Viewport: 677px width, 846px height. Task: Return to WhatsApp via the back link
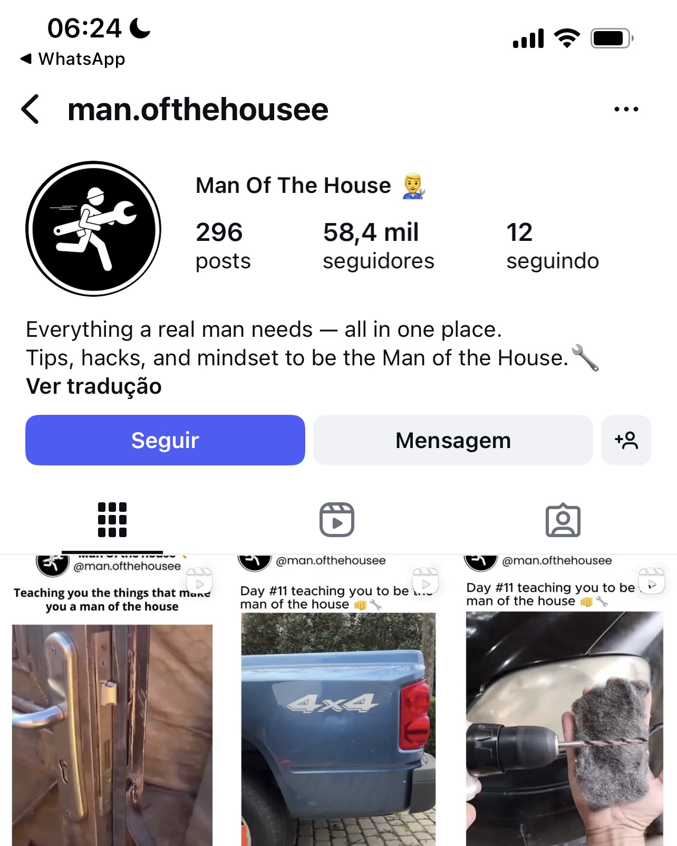[73, 59]
